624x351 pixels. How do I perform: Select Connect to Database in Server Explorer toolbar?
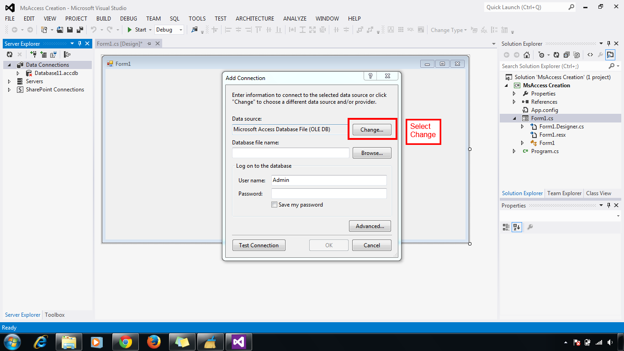pos(33,54)
